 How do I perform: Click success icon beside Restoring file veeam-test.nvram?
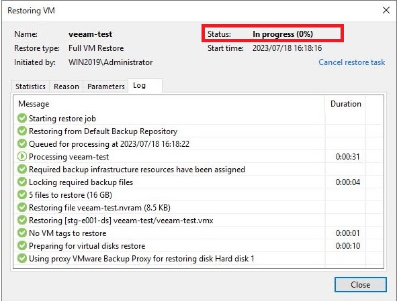tap(22, 208)
